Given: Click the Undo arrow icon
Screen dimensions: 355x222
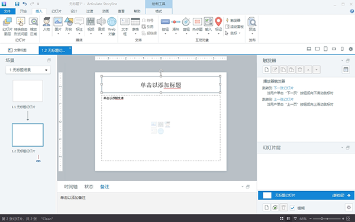Looking at the screenshot, I should (25, 4).
